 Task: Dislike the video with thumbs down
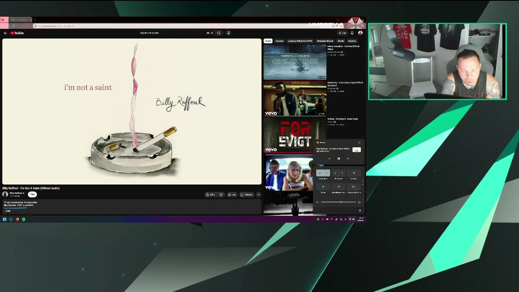(221, 195)
